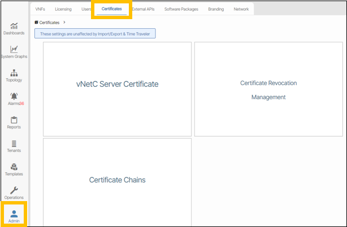Image resolution: width=347 pixels, height=227 pixels.
Task: Click the Certificates breadcrumb icon
Action: (x=37, y=23)
